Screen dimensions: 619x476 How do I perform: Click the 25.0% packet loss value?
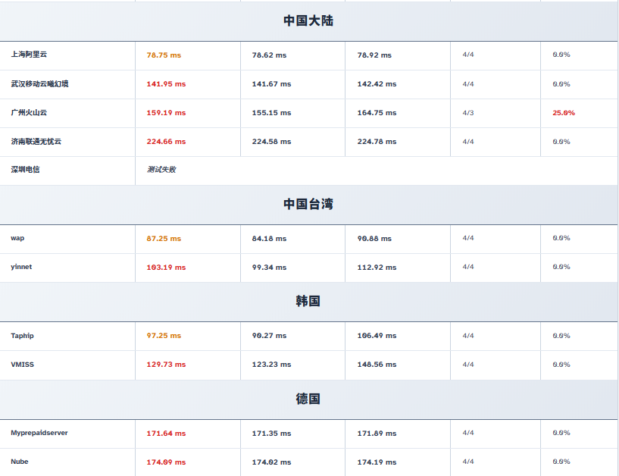coord(563,113)
